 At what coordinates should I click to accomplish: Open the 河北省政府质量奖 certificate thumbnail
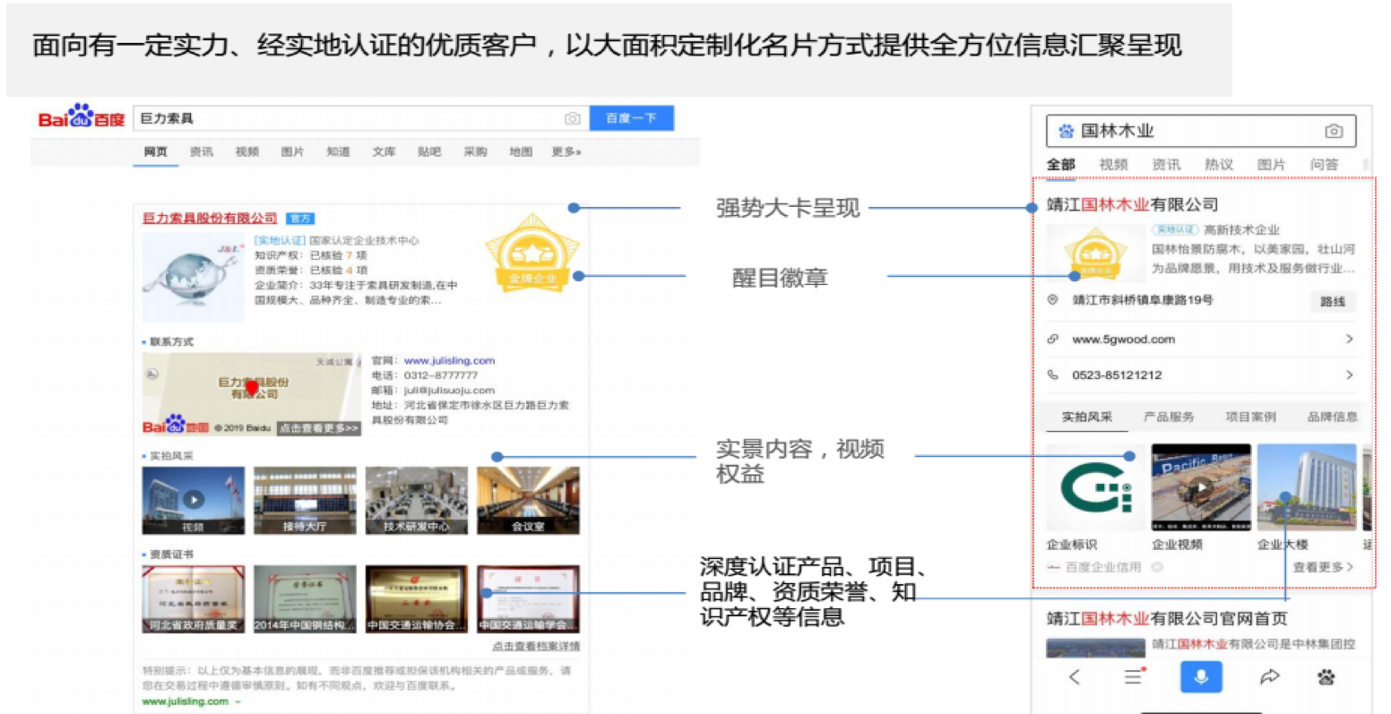[194, 599]
